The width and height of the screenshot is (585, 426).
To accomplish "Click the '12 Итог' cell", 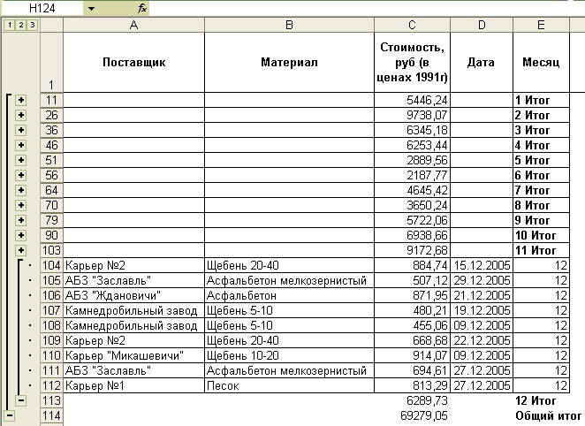I will click(541, 400).
